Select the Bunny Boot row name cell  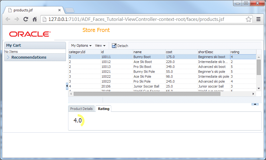coord(149,57)
